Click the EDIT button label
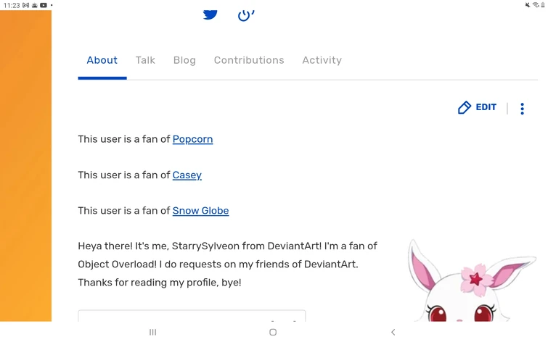Viewport: 548px width, 342px height. [x=486, y=107]
